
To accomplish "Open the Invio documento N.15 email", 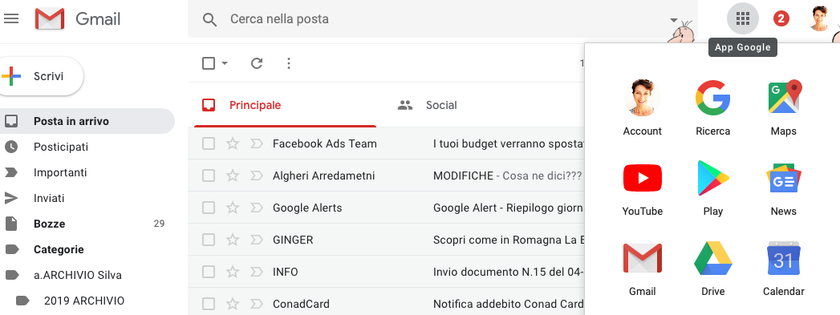I will click(x=386, y=272).
